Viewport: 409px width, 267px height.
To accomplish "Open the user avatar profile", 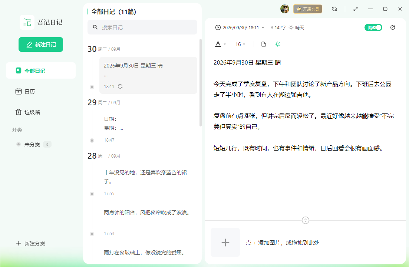I will [x=285, y=9].
